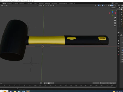This screenshot has width=123, height=92.
Task: Jump to the timeline end frame
Action: coord(54,83)
